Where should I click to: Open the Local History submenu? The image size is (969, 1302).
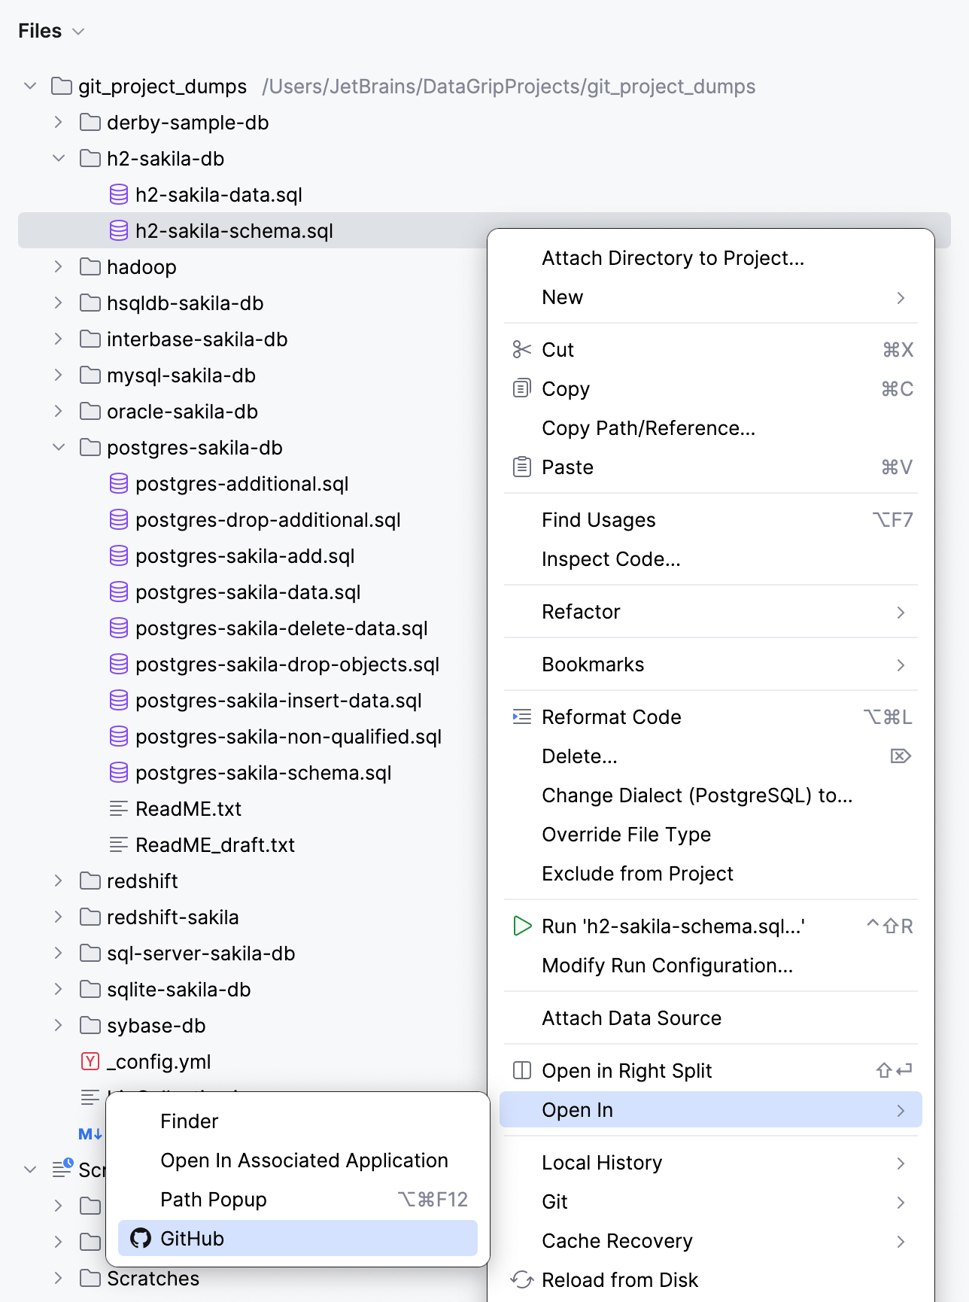point(711,1163)
